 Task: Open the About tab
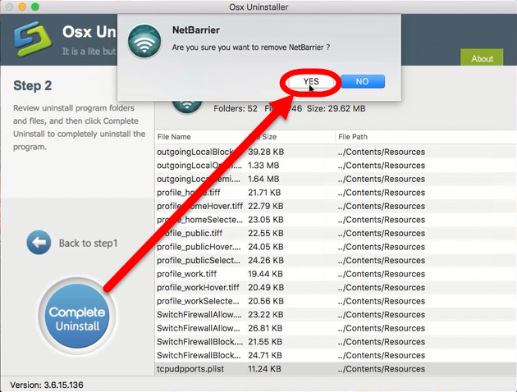(482, 58)
